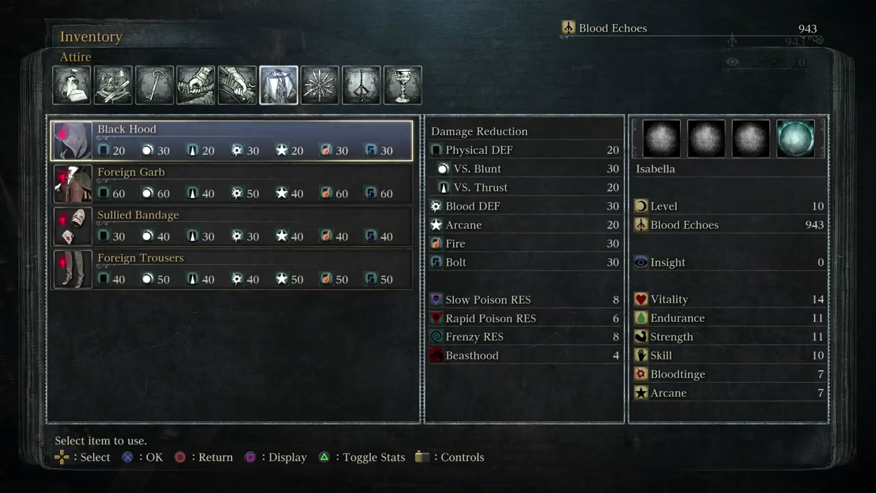The width and height of the screenshot is (876, 493).
Task: Choose Foreign Garb from the attire list
Action: pos(232,184)
